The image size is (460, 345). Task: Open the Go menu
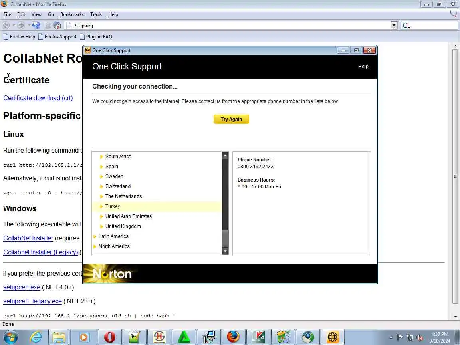click(x=51, y=14)
